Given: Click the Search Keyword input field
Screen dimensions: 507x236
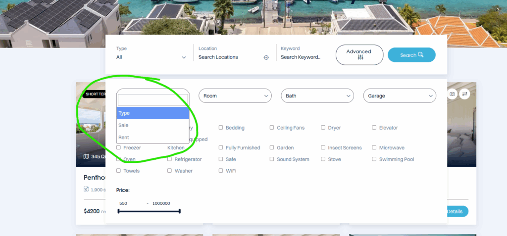Looking at the screenshot, I should tap(301, 57).
